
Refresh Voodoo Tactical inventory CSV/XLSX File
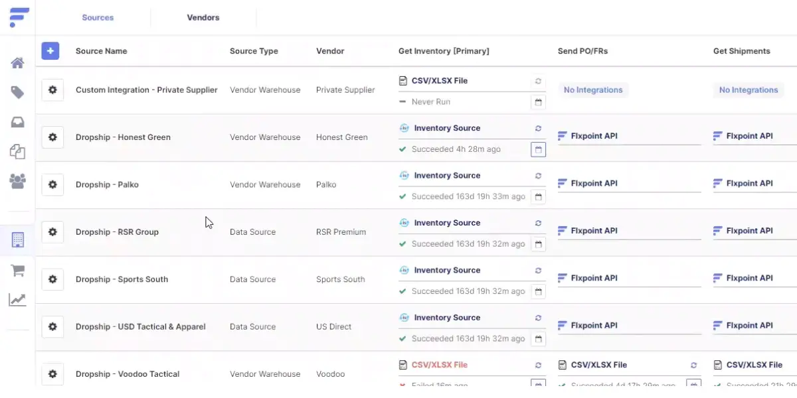pos(538,365)
